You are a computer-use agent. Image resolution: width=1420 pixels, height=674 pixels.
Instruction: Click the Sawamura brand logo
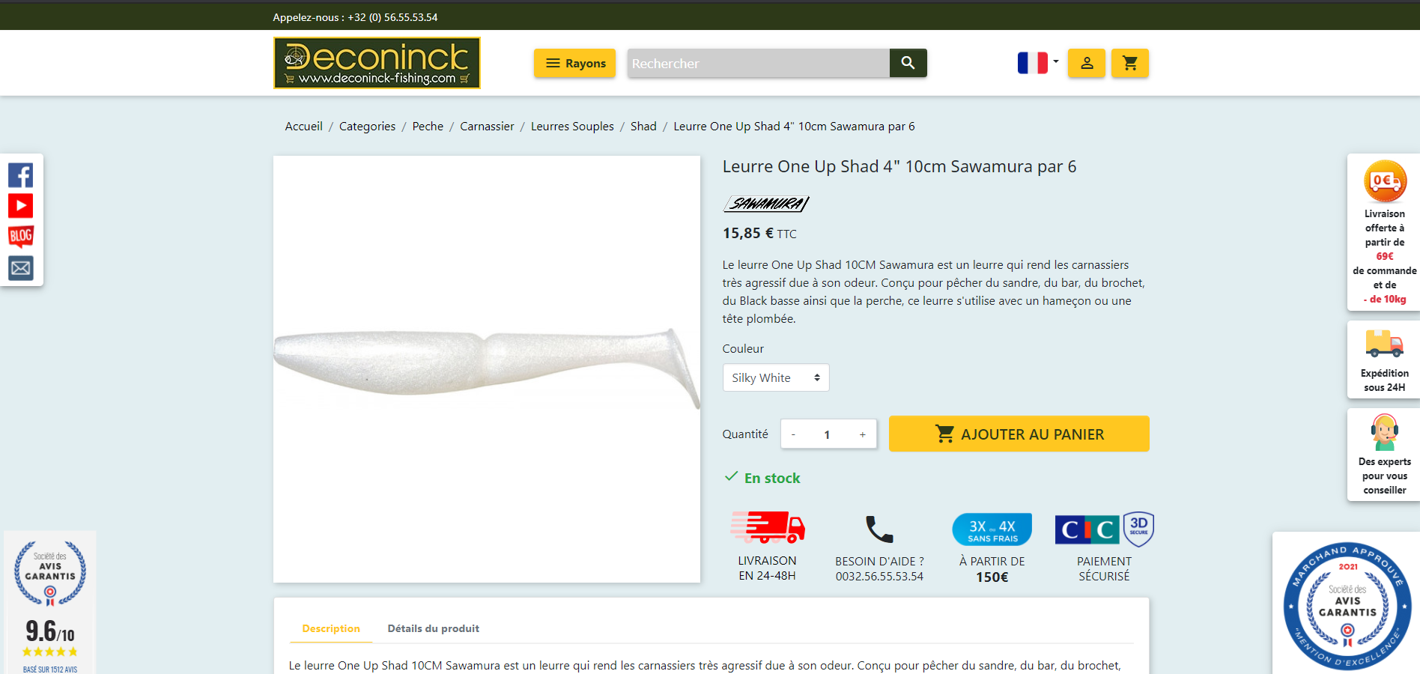(766, 204)
